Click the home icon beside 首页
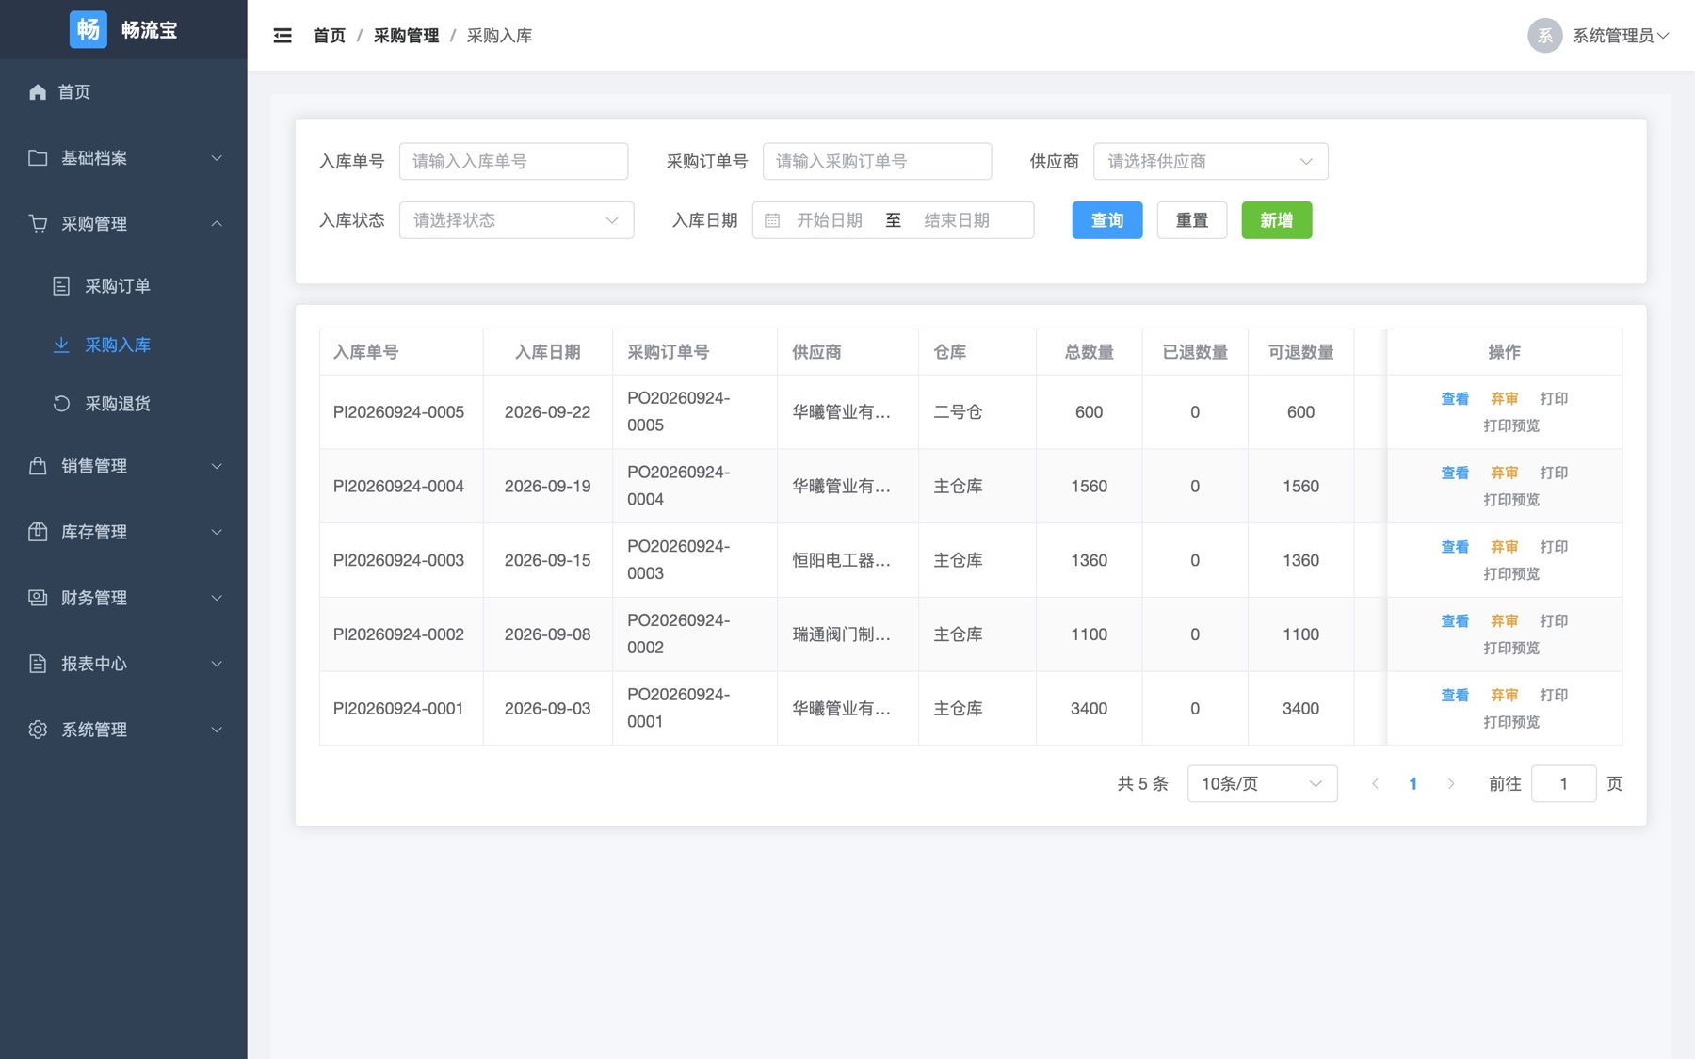Image resolution: width=1695 pixels, height=1059 pixels. [38, 91]
